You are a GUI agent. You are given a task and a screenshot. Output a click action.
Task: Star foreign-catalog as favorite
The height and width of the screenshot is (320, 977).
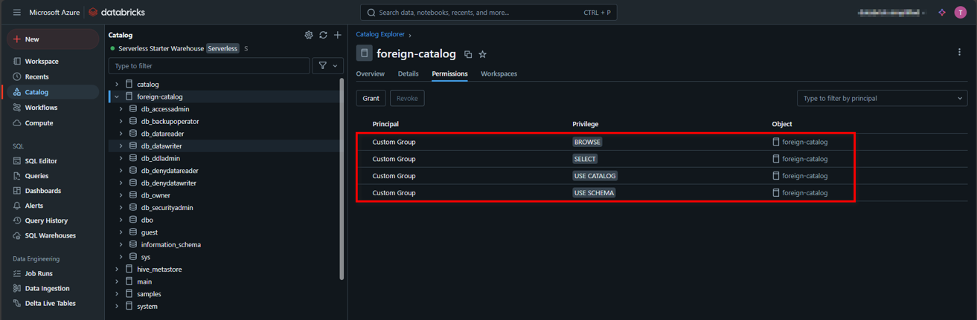click(482, 54)
